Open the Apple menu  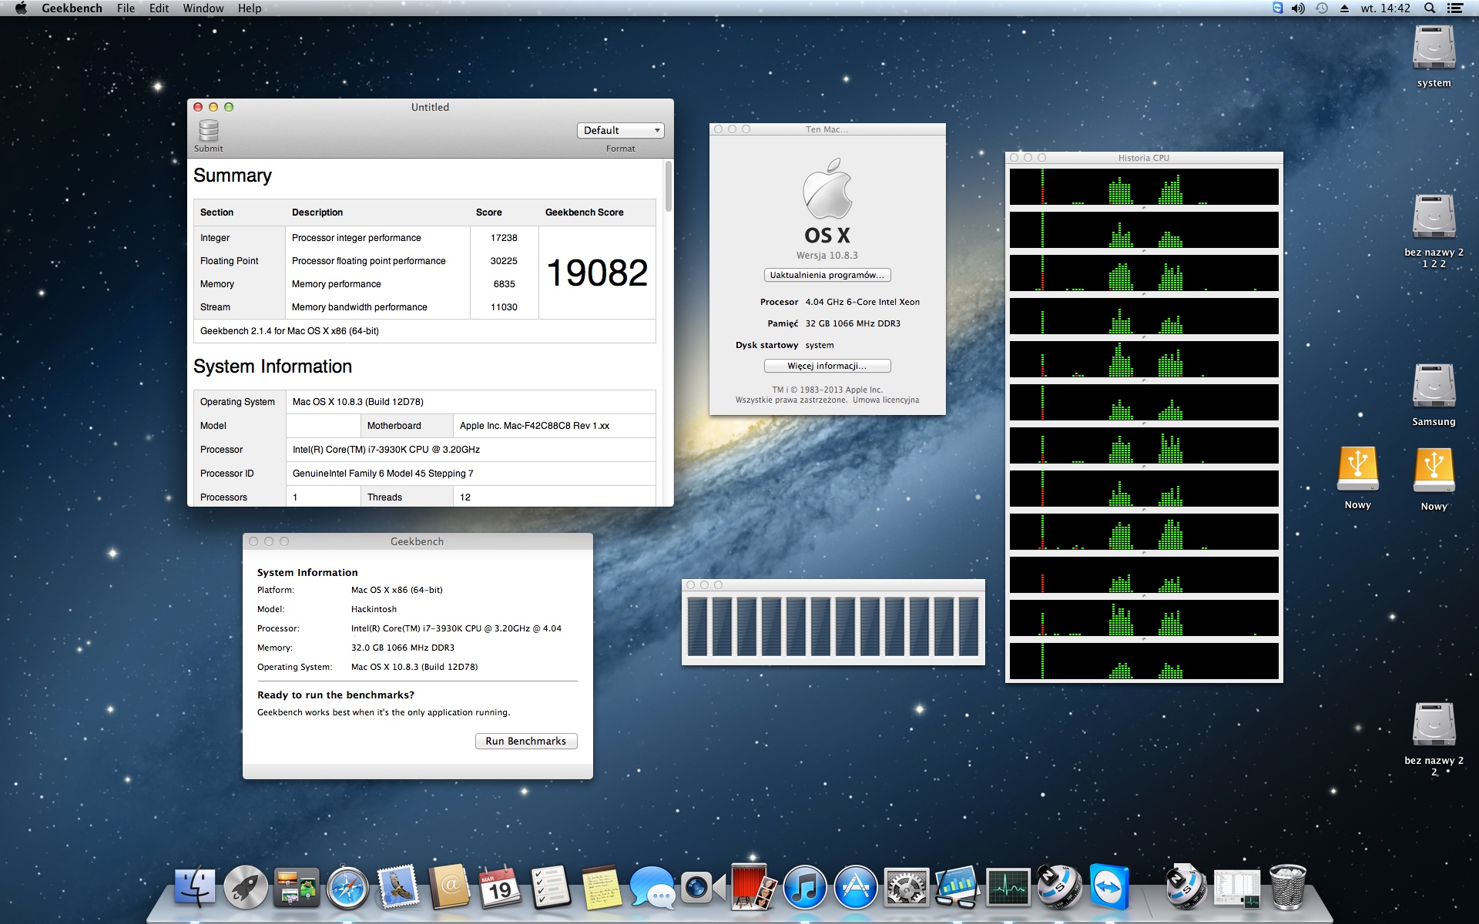coord(21,8)
